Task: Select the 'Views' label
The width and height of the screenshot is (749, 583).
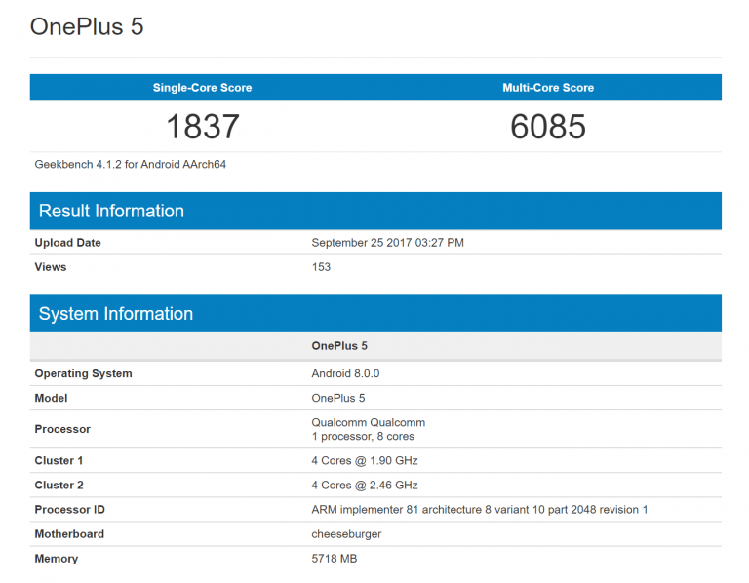Action: tap(51, 267)
